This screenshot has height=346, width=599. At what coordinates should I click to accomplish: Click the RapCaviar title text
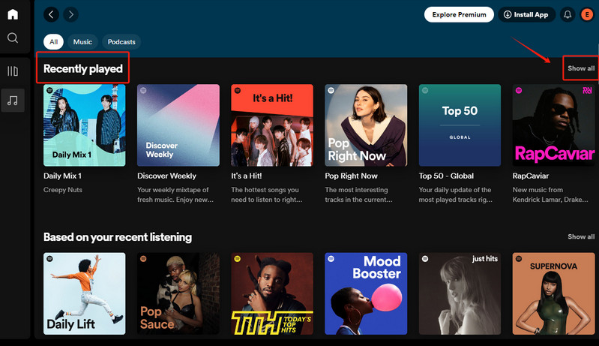click(531, 176)
